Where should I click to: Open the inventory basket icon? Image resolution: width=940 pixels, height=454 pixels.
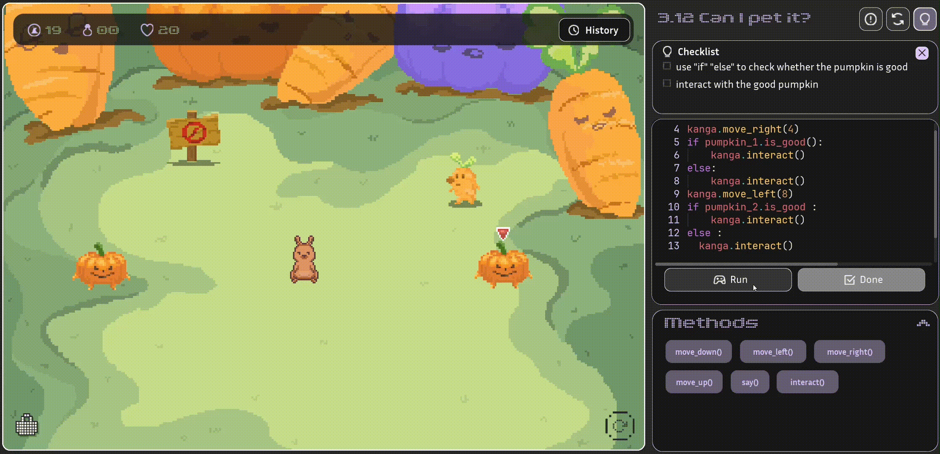[x=26, y=425]
